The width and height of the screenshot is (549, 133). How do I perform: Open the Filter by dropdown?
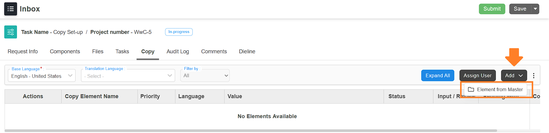[205, 76]
